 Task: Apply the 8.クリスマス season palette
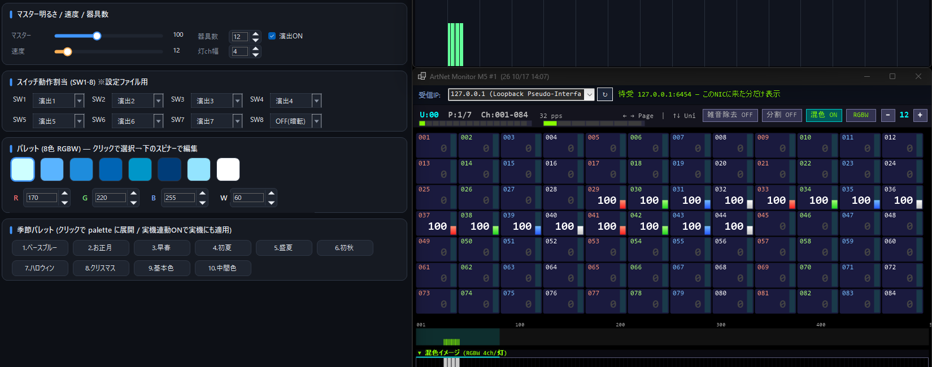tap(101, 268)
